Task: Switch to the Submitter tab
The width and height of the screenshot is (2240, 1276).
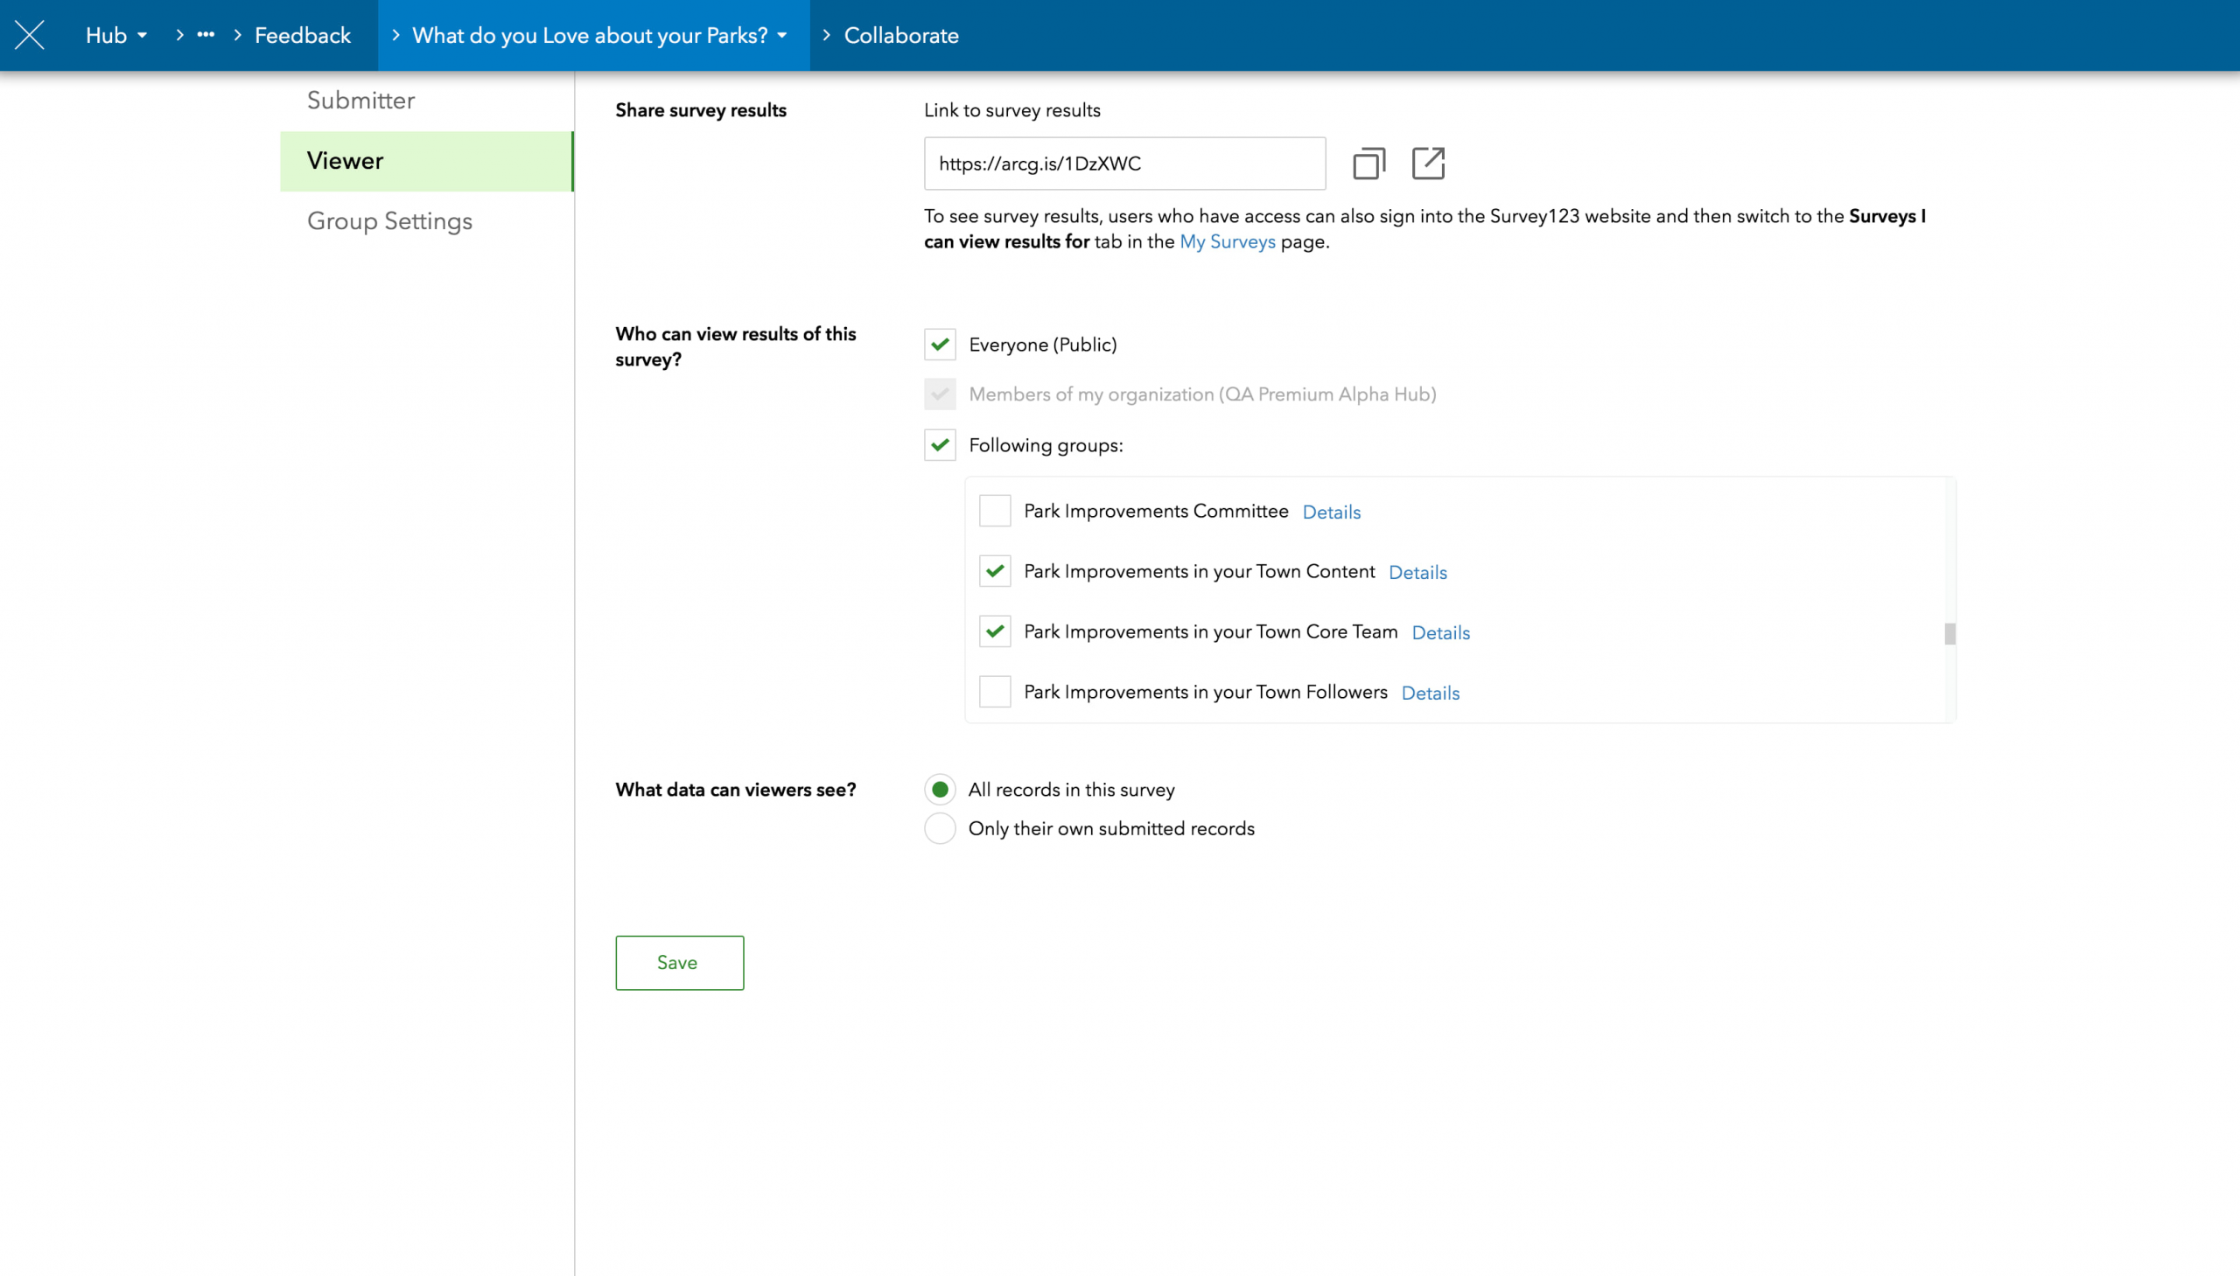Action: point(360,101)
